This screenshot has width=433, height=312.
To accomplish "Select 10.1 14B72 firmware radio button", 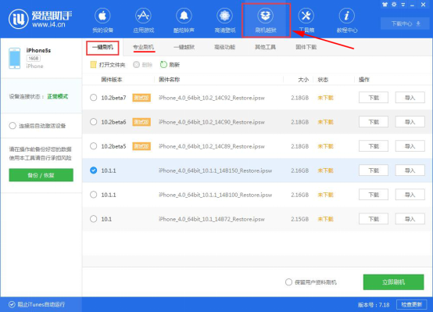I will click(x=93, y=219).
